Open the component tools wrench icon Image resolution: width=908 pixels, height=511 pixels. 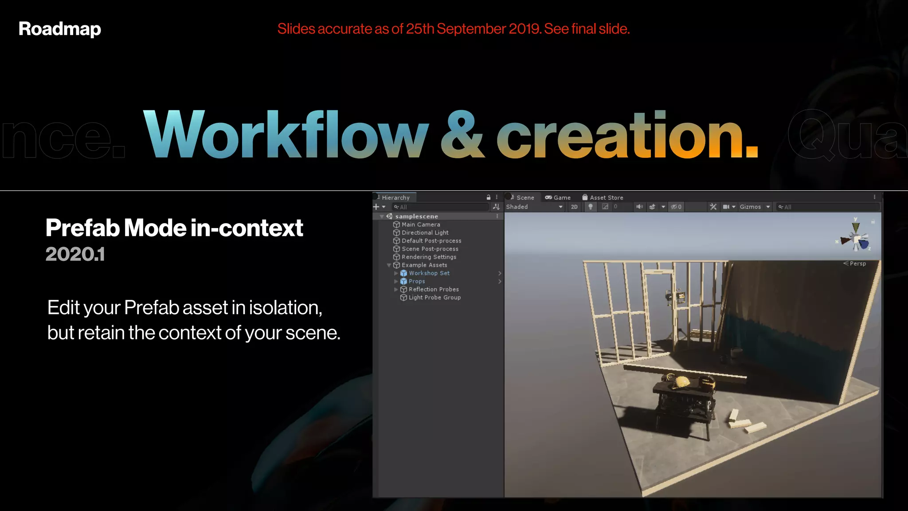(713, 207)
